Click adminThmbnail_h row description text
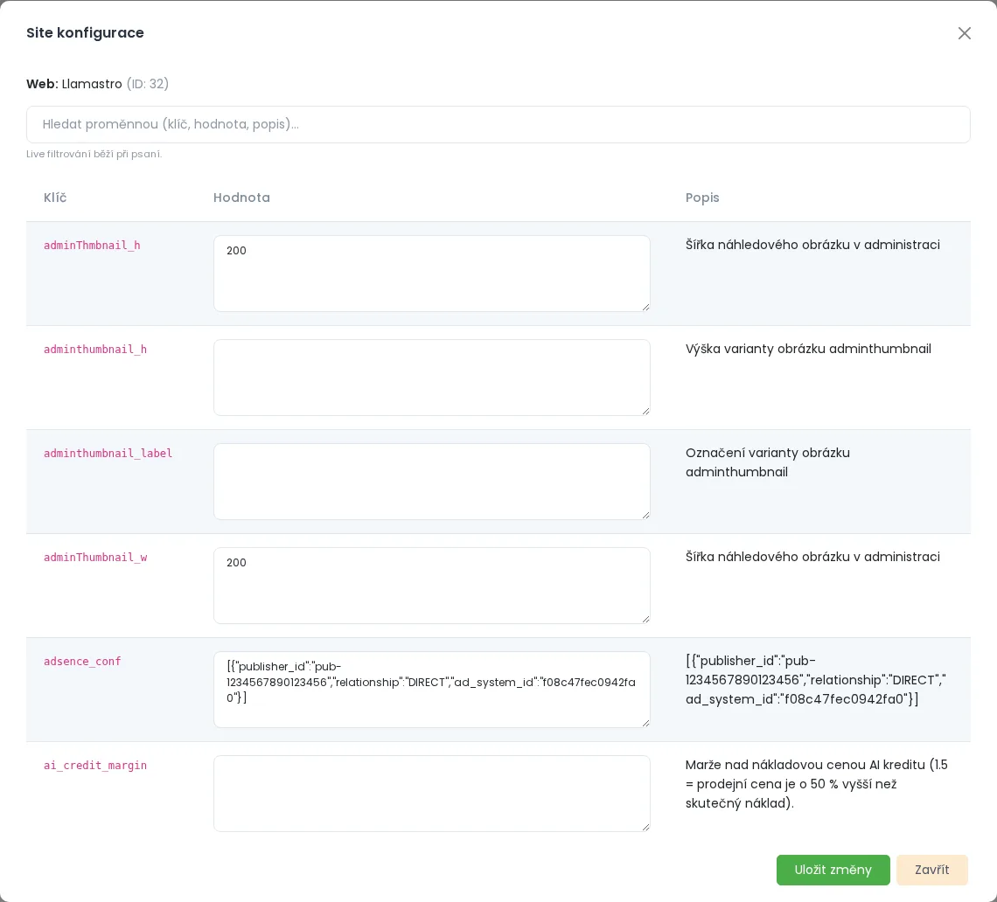997x902 pixels. tap(812, 245)
